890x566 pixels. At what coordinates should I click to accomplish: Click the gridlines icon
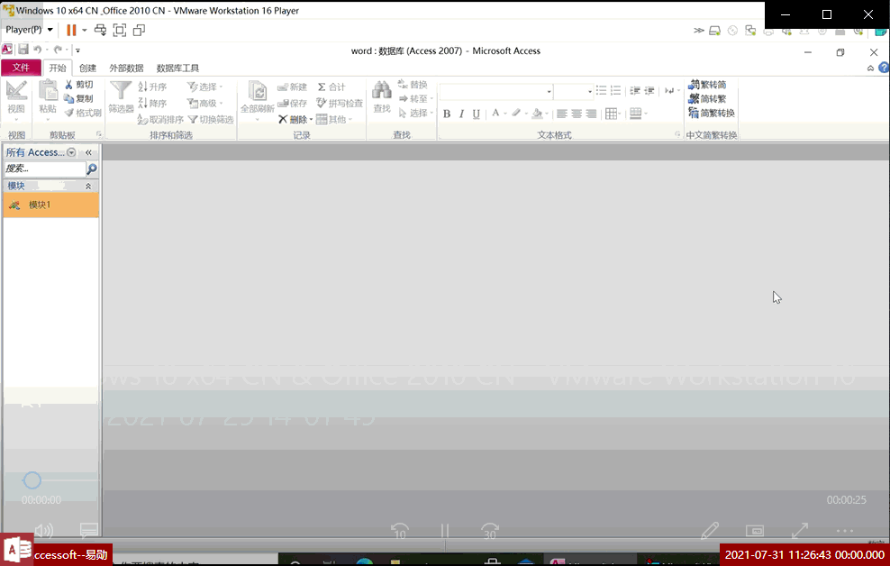pos(612,114)
